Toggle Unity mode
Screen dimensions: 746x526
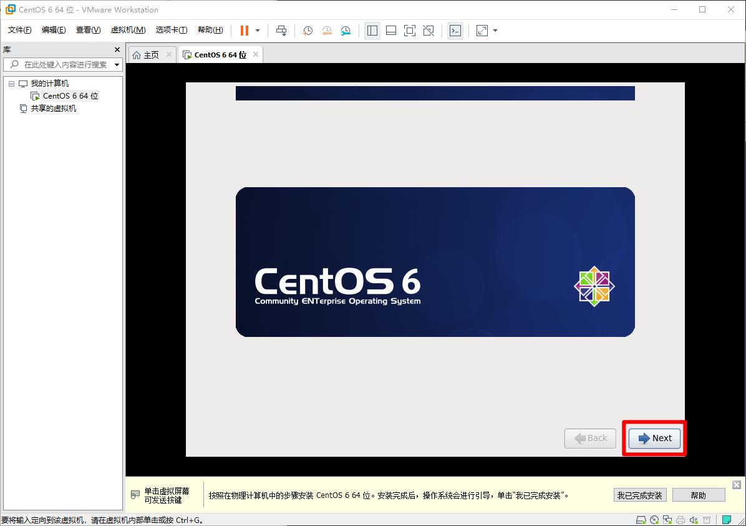[x=429, y=30]
